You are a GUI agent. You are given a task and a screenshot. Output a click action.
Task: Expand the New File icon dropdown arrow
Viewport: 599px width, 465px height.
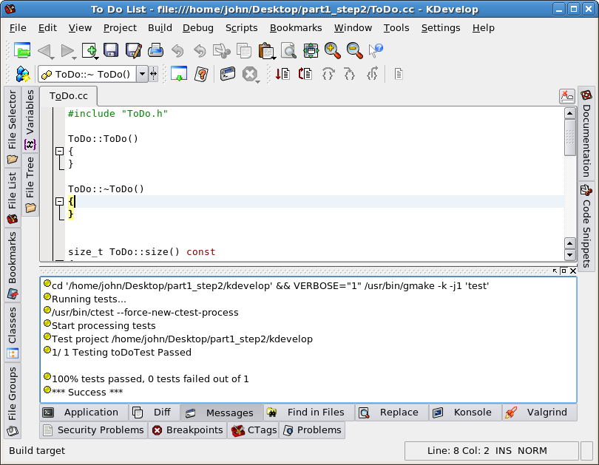point(97,58)
